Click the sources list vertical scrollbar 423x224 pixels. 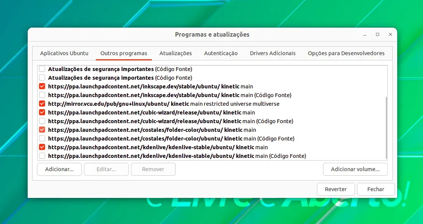[386, 128]
